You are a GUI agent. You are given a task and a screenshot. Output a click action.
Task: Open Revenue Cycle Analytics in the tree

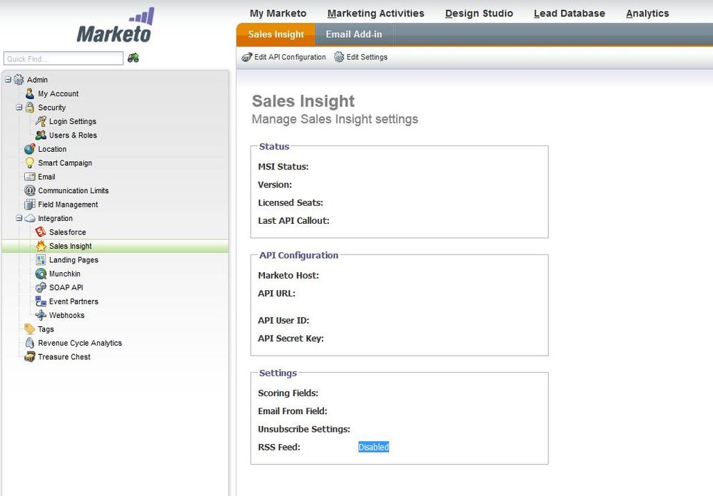(80, 343)
